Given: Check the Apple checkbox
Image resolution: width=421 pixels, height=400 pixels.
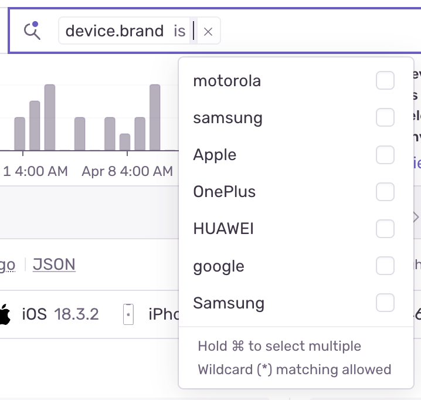Looking at the screenshot, I should tap(385, 155).
